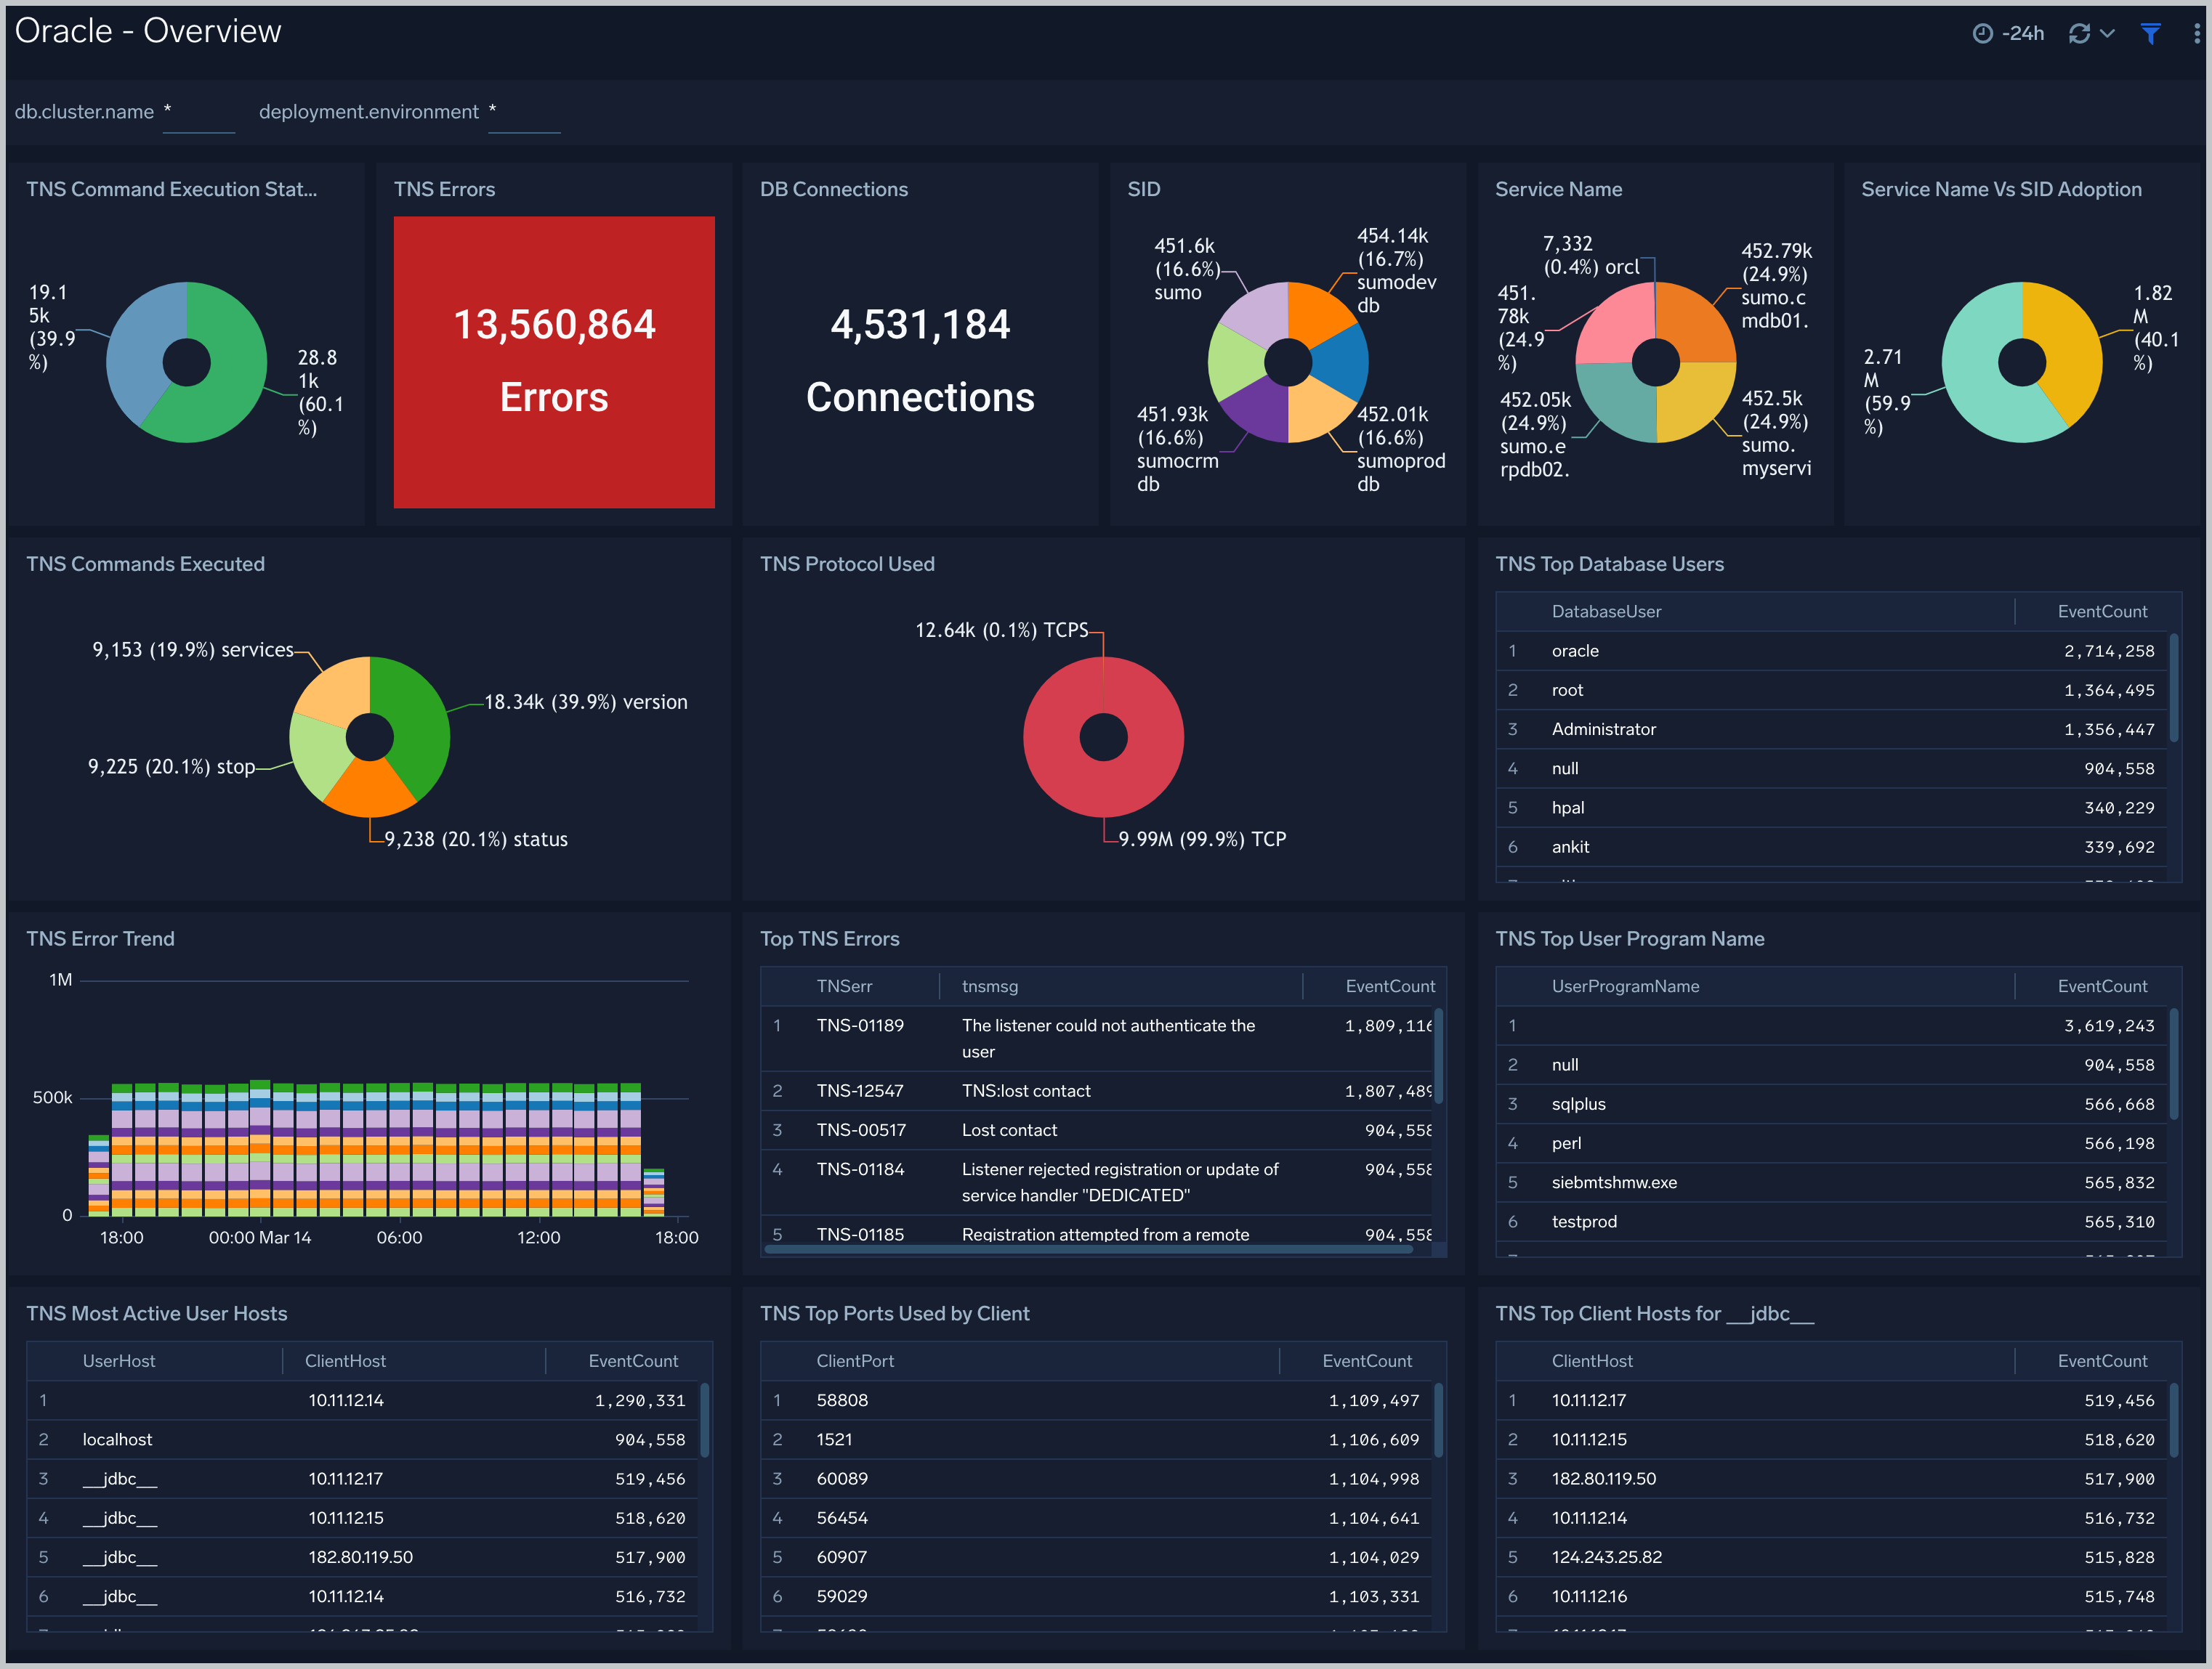Sort Top Database Users by EventCount header
The width and height of the screenshot is (2212, 1669).
click(x=2102, y=612)
